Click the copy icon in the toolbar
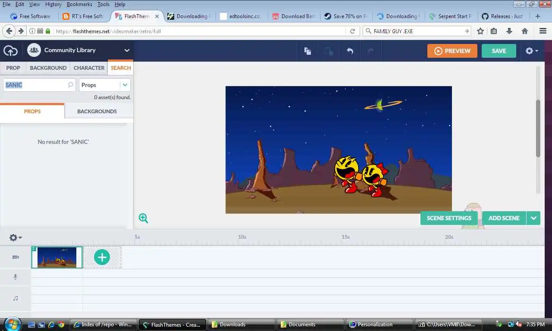 307,51
